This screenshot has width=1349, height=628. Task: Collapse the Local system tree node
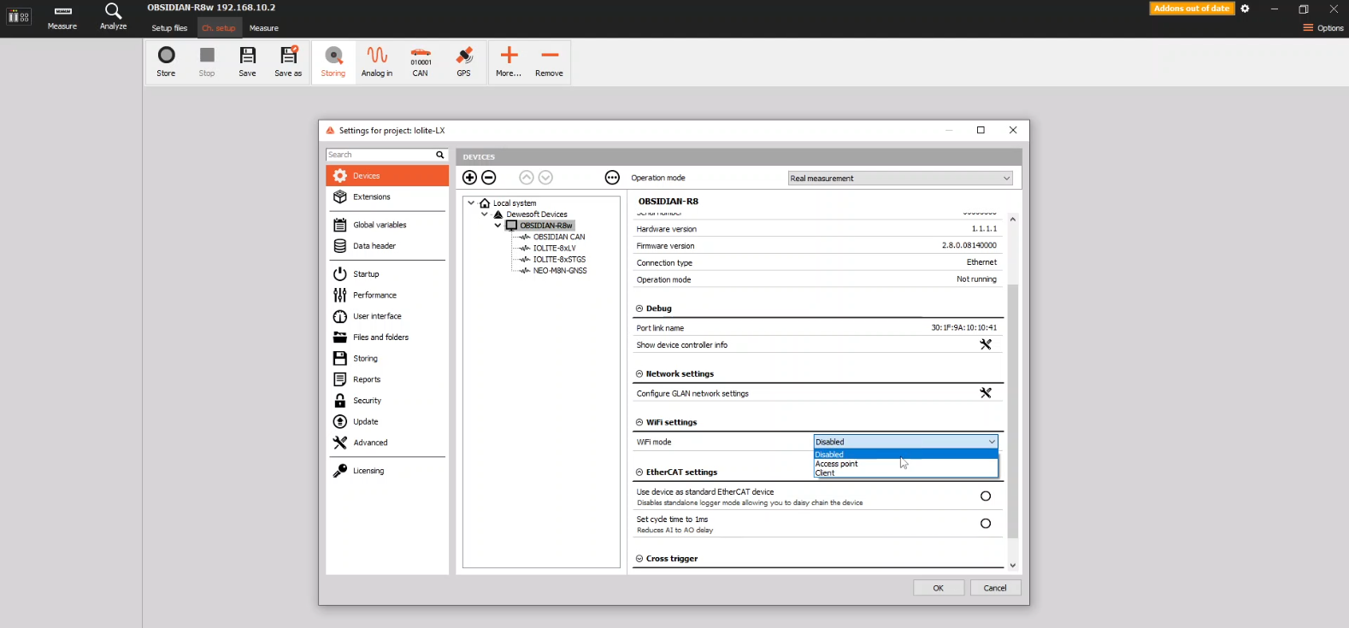(471, 203)
